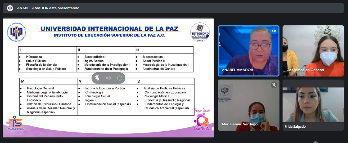The width and height of the screenshot is (348, 143).
Task: Click the UIP avatar in the presenter banner
Action: 10,8
